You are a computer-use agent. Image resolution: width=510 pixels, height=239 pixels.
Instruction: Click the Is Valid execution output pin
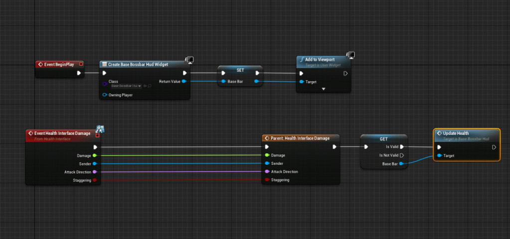click(401, 147)
